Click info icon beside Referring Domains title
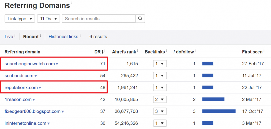The image size is (271, 129). point(72,3)
